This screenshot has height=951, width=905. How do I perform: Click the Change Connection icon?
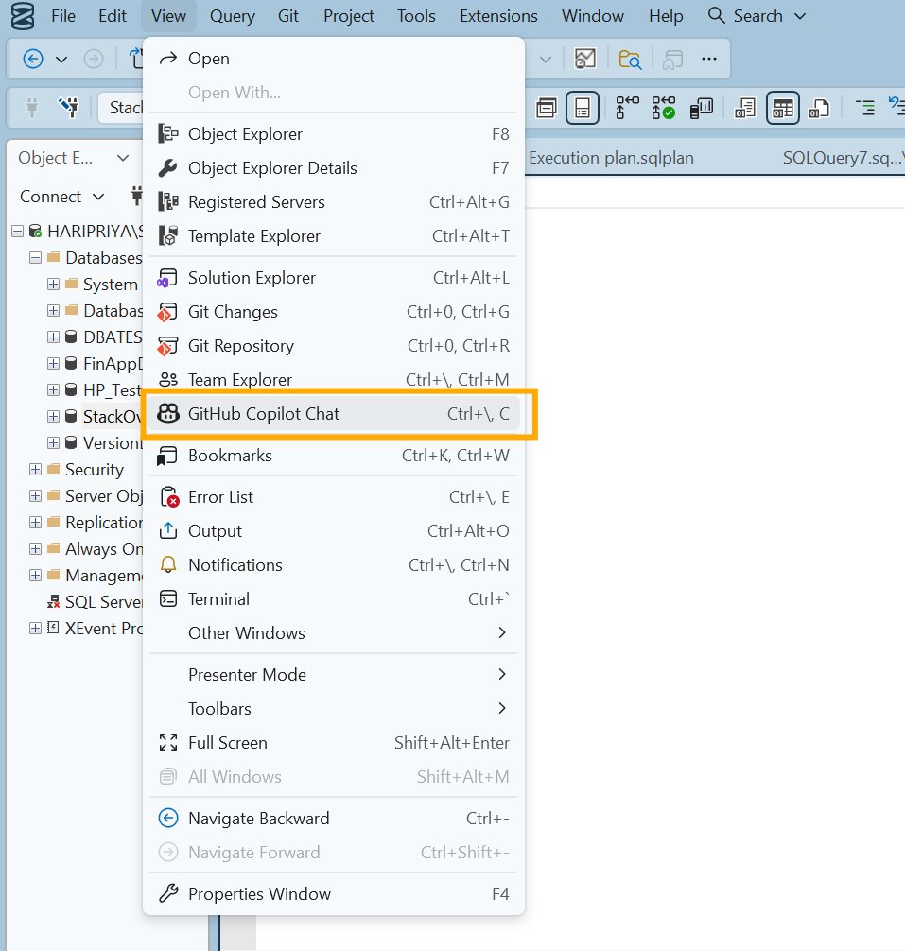[x=69, y=108]
